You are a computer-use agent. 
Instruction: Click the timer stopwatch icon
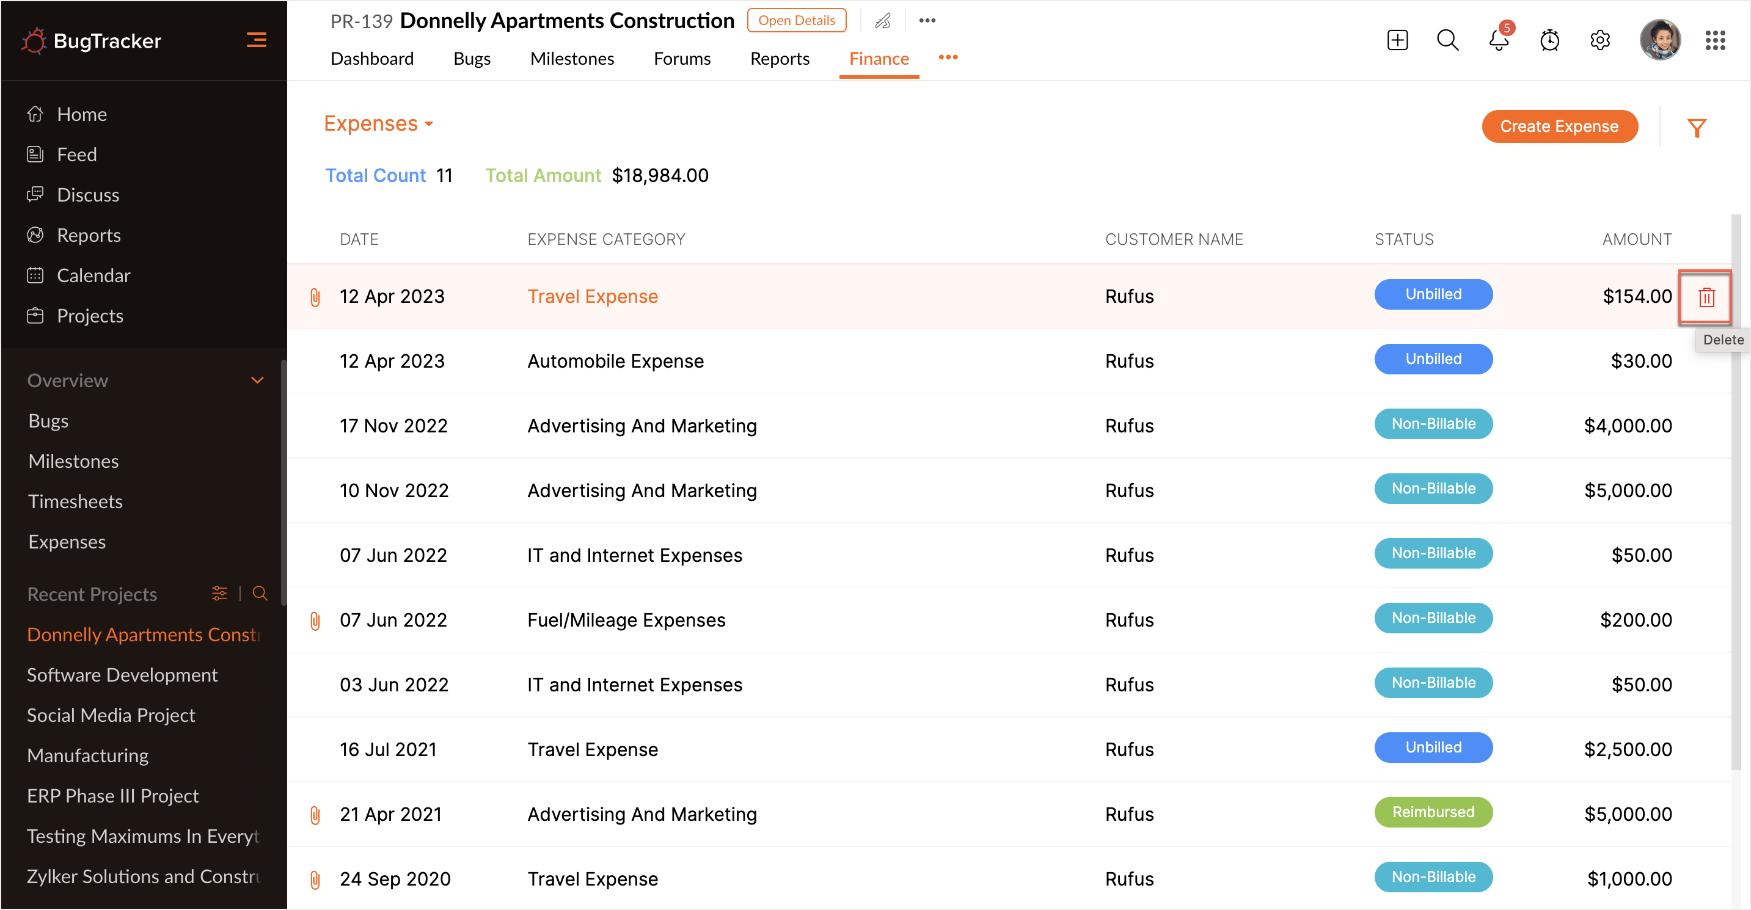pyautogui.click(x=1549, y=41)
